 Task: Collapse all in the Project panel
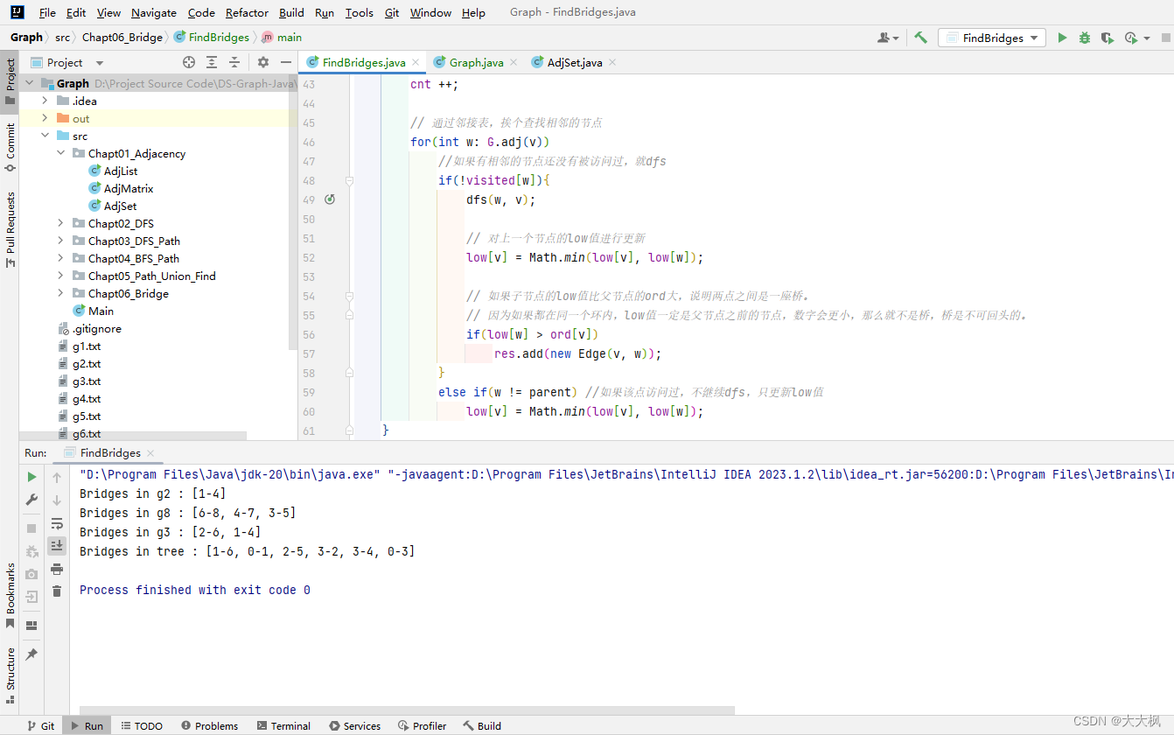pos(234,62)
